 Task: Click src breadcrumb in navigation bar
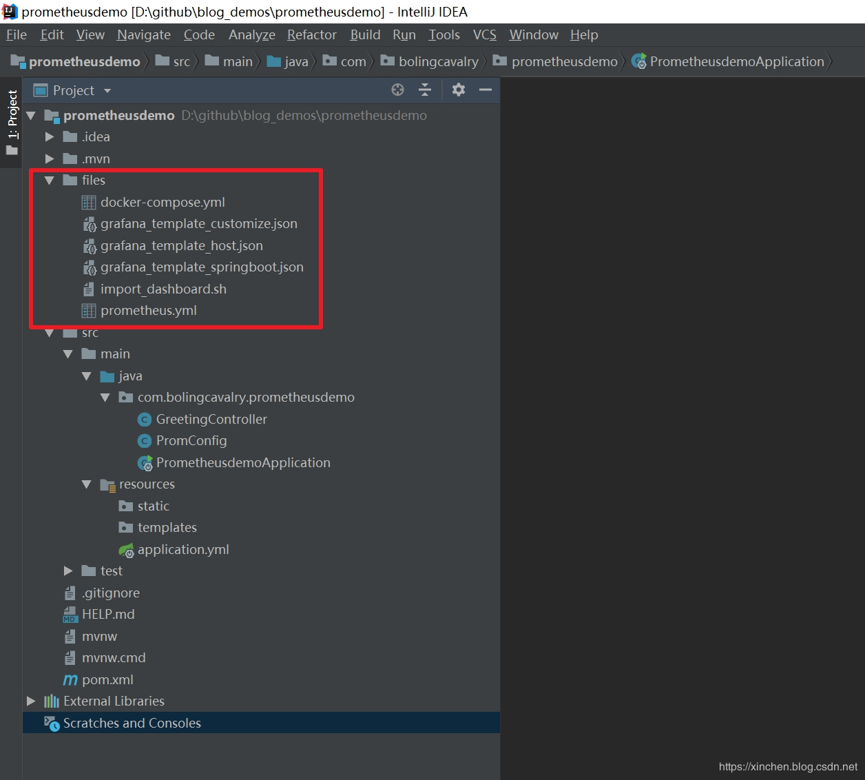click(174, 62)
